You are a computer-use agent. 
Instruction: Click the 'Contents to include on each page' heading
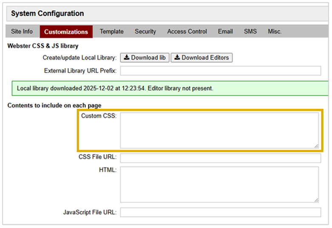coord(54,105)
